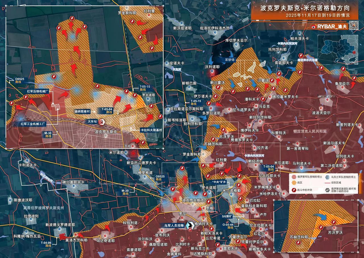The height and width of the screenshot is (258, 364).
Task: Click the O-05-44 route label
Action: pyautogui.click(x=228, y=226)
